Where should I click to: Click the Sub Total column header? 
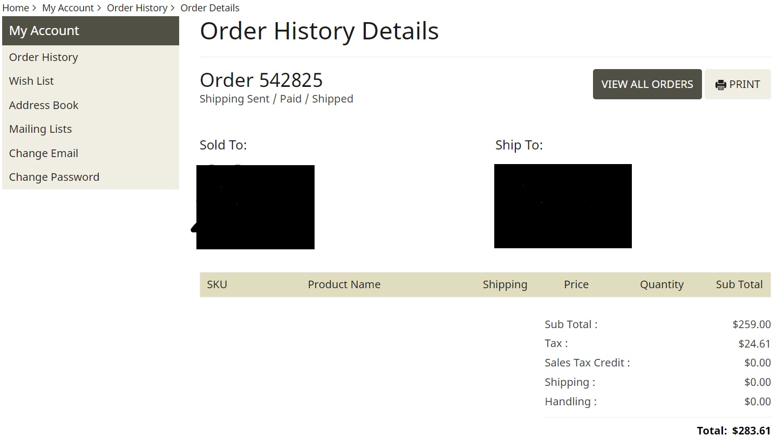point(739,284)
